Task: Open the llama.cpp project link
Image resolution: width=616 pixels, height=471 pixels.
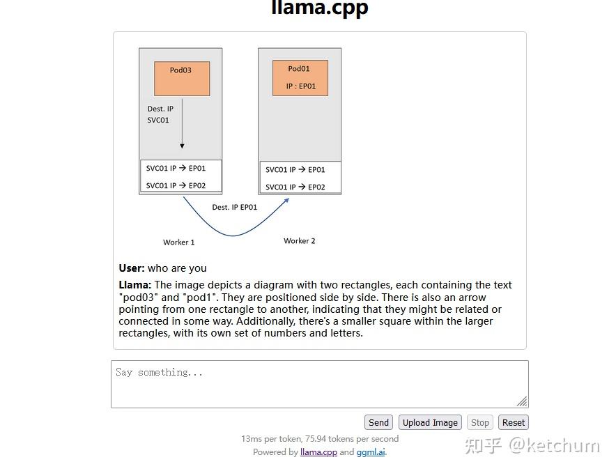Action: (x=318, y=451)
